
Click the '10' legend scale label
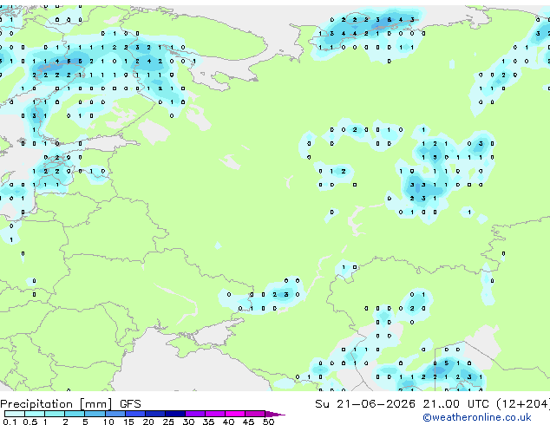pyautogui.click(x=108, y=422)
